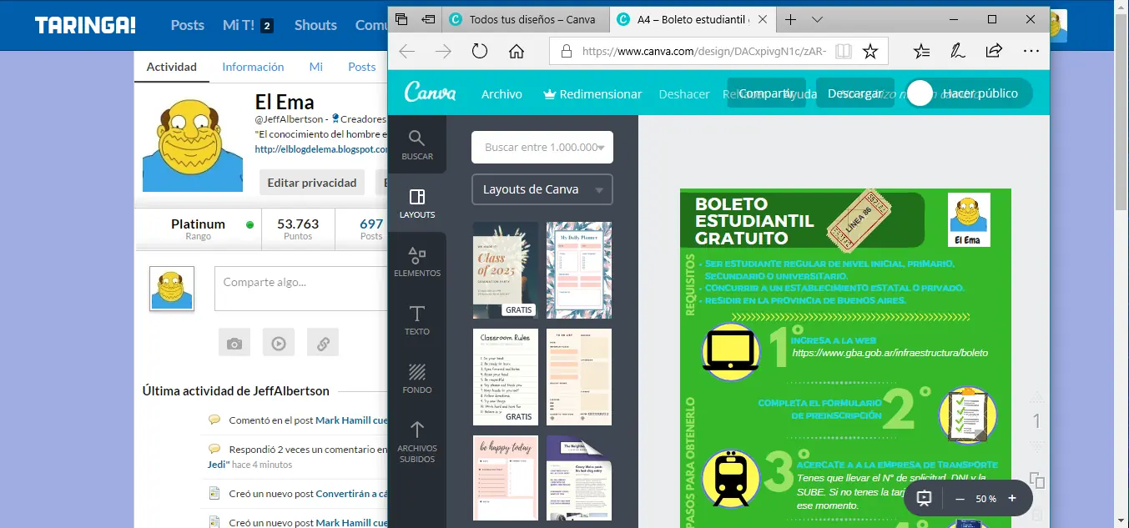Open the Redimensionar menu
The image size is (1129, 528).
(x=592, y=94)
